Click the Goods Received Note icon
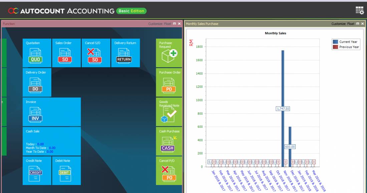 click(x=169, y=112)
